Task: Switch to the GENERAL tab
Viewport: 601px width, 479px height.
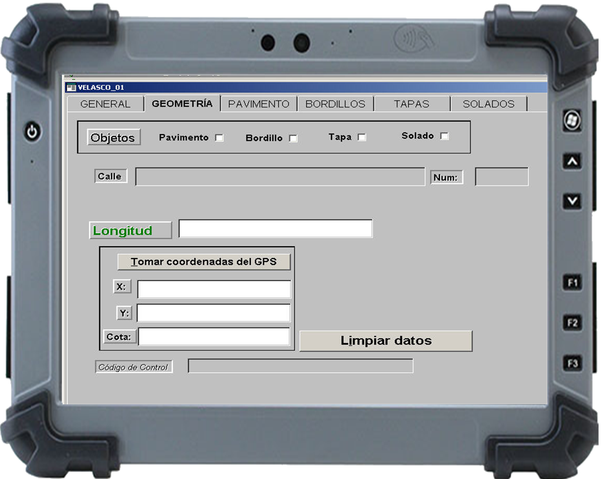Action: coord(105,104)
